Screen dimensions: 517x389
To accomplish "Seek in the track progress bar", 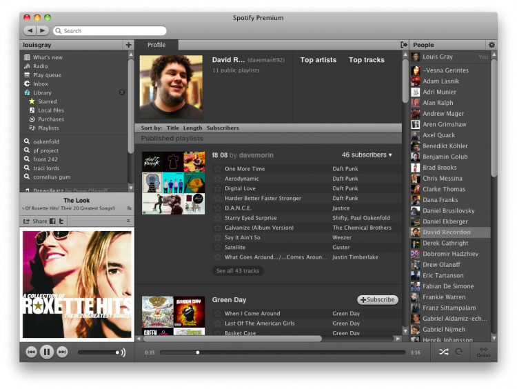I will click(283, 352).
